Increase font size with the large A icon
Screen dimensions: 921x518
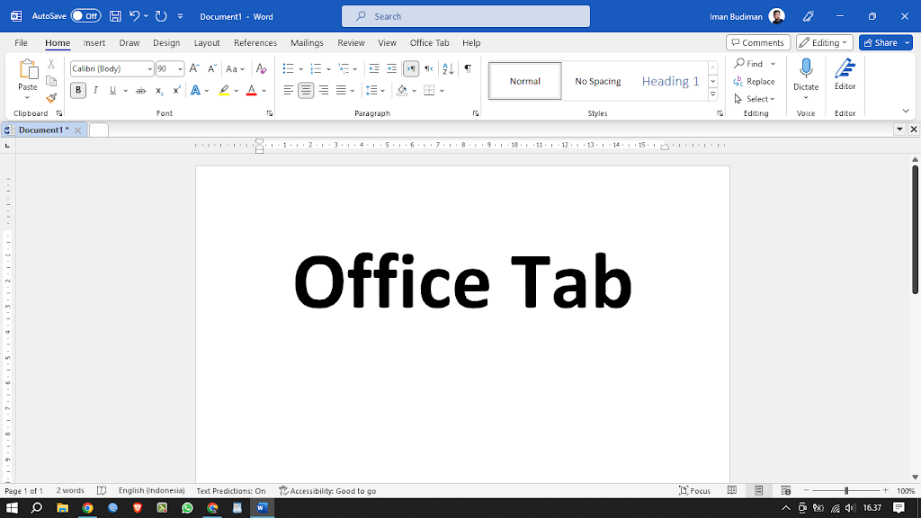click(194, 68)
